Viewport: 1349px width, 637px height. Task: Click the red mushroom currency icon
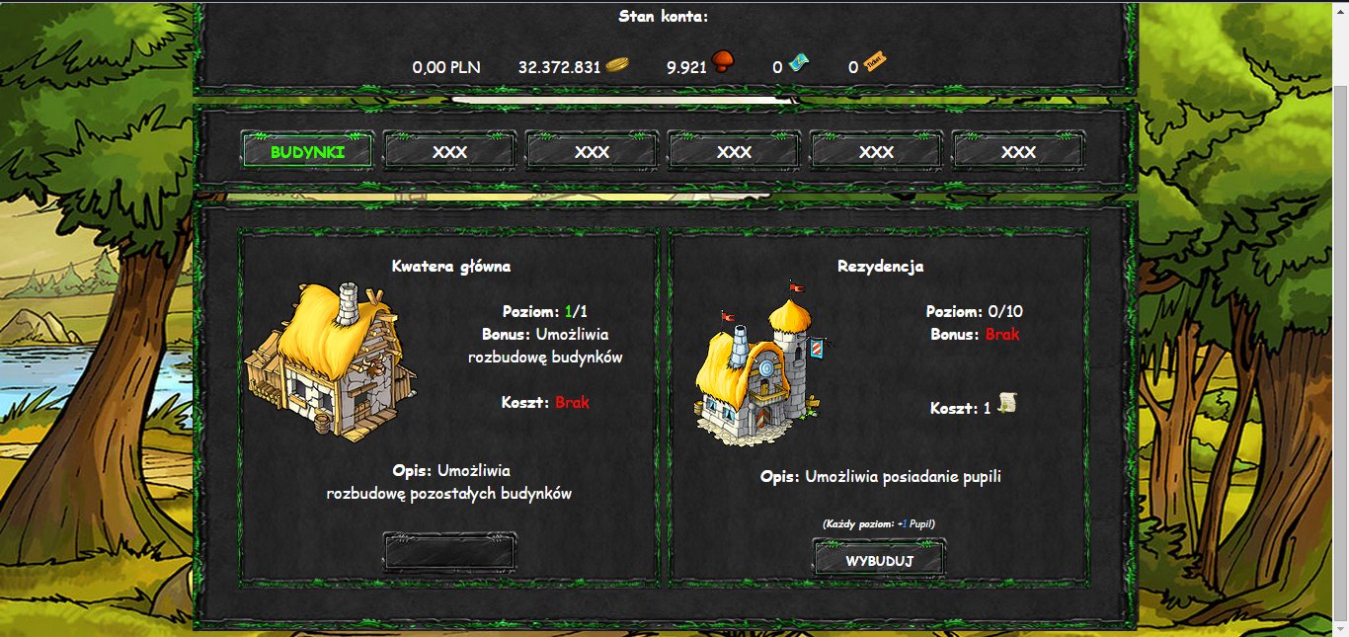(x=724, y=63)
